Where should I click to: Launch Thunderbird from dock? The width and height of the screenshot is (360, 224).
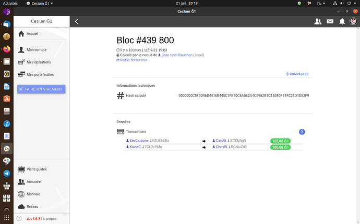7,24
